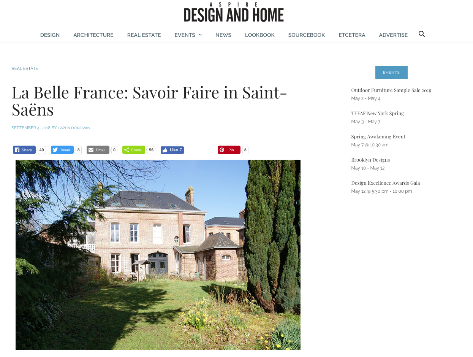The height and width of the screenshot is (357, 473).
Task: Click the brick house article photo
Action: coord(158,255)
